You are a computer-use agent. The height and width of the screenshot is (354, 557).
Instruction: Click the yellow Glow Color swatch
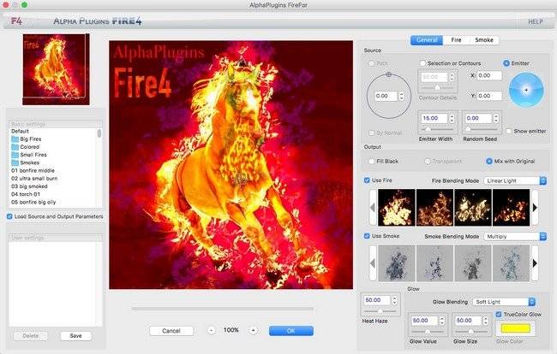click(515, 328)
